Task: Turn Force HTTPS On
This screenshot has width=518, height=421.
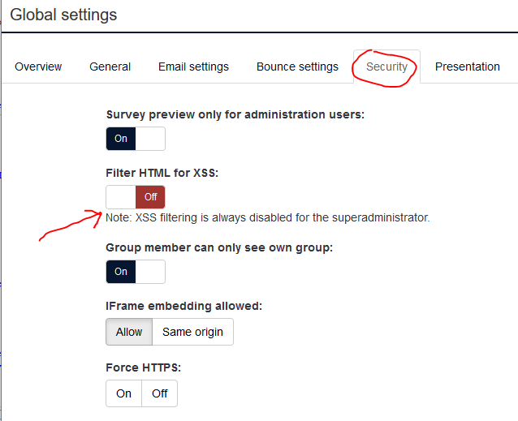Action: click(x=123, y=393)
